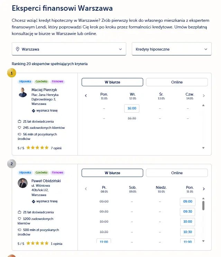Click the scroll-down triangle in Maciej Pietrzyk's time slots
This screenshot has width=221, height=257.
pos(203,148)
